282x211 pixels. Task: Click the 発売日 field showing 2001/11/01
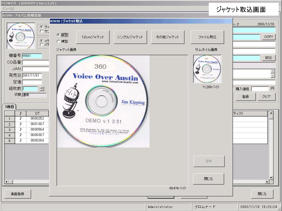32,76
